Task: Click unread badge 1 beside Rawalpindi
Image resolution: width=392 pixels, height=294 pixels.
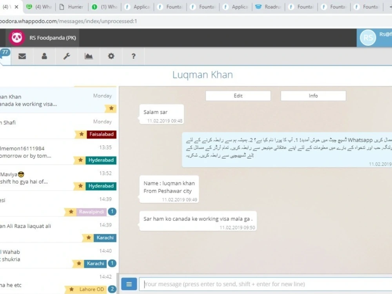Action: click(x=112, y=212)
